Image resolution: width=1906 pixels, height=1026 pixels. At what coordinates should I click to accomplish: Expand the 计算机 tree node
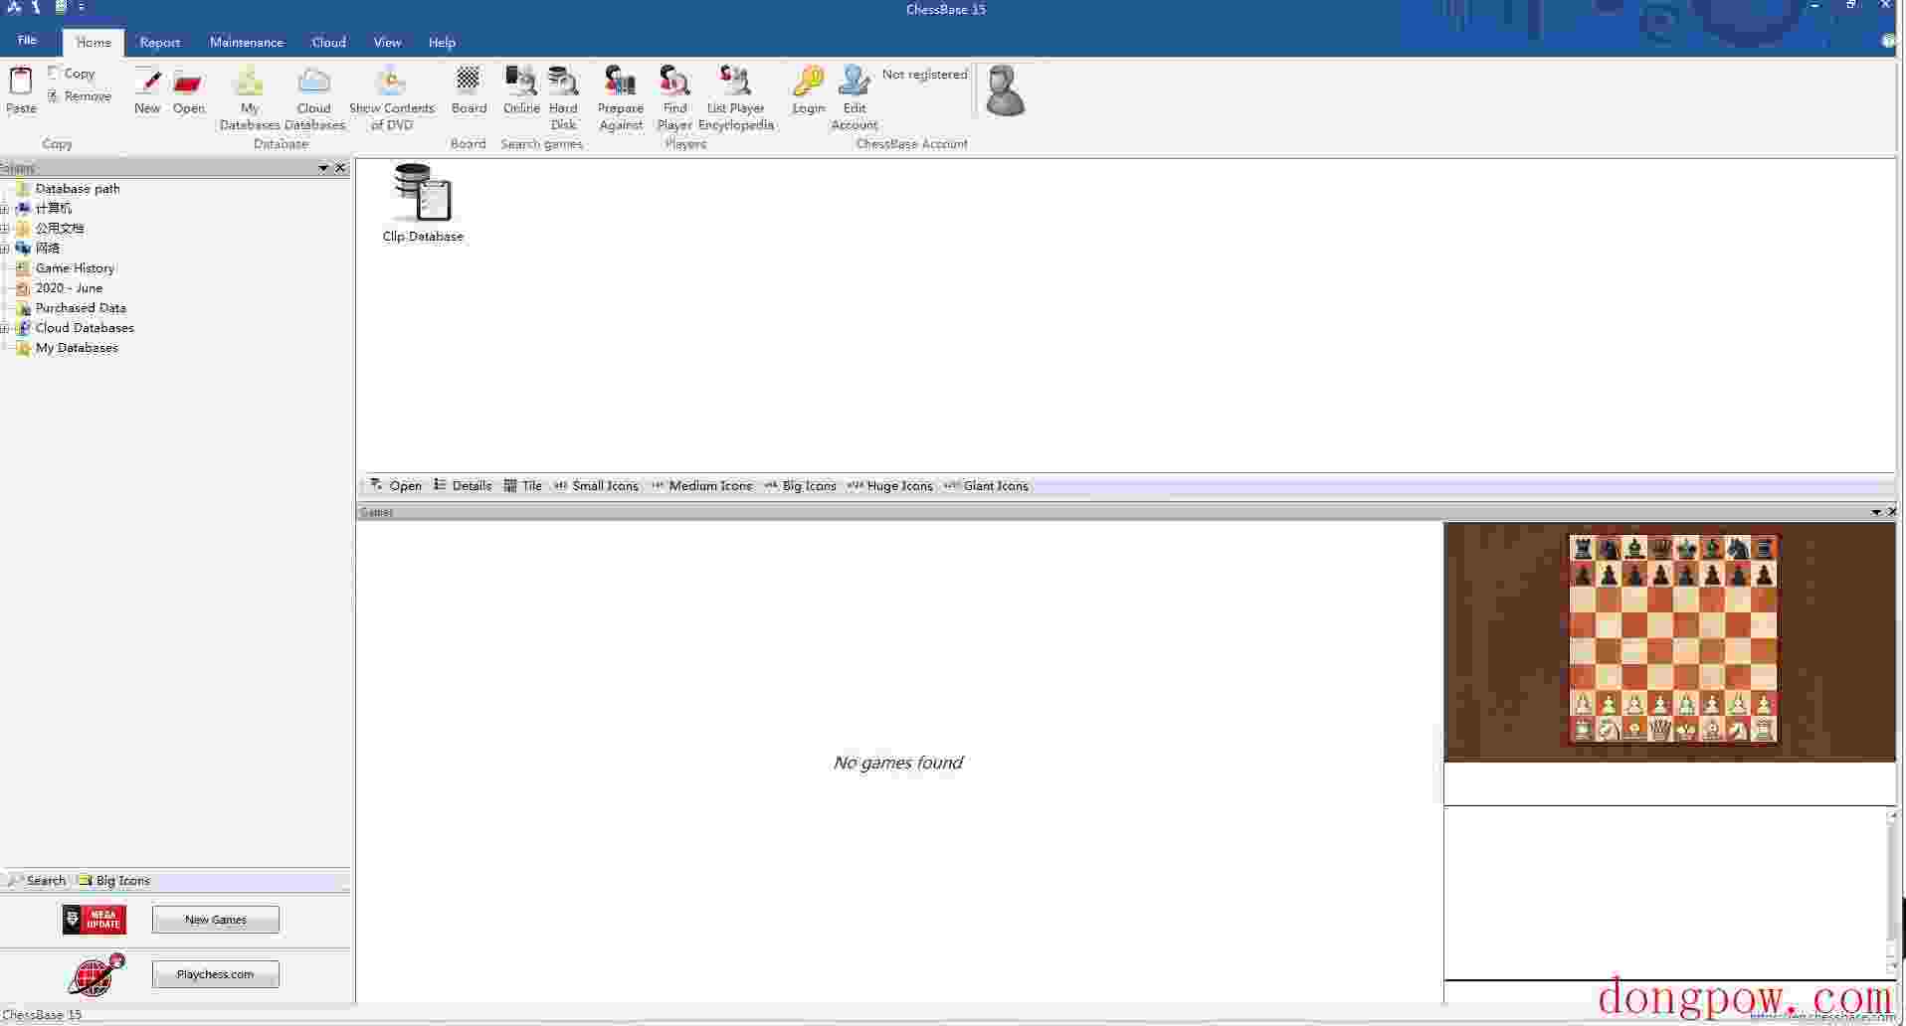click(x=5, y=209)
